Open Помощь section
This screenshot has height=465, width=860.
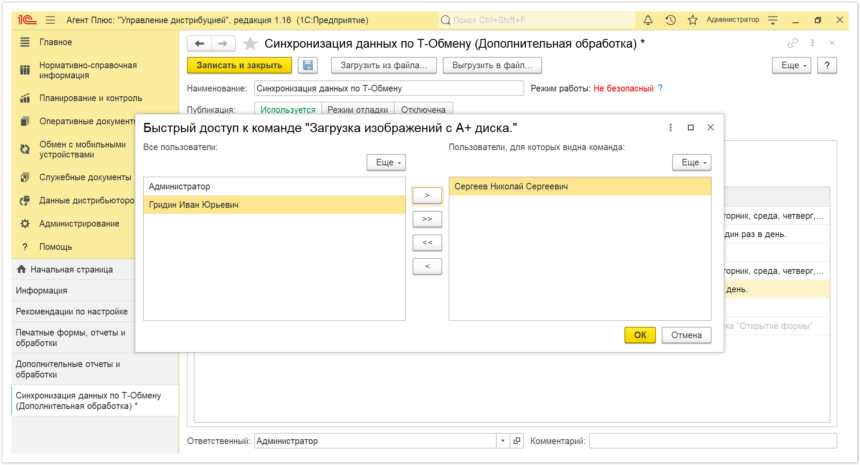click(x=56, y=247)
